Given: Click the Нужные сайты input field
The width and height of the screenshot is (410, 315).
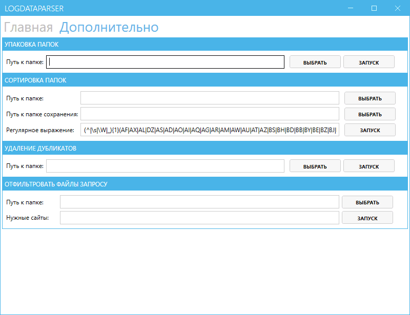Looking at the screenshot, I should coord(200,218).
